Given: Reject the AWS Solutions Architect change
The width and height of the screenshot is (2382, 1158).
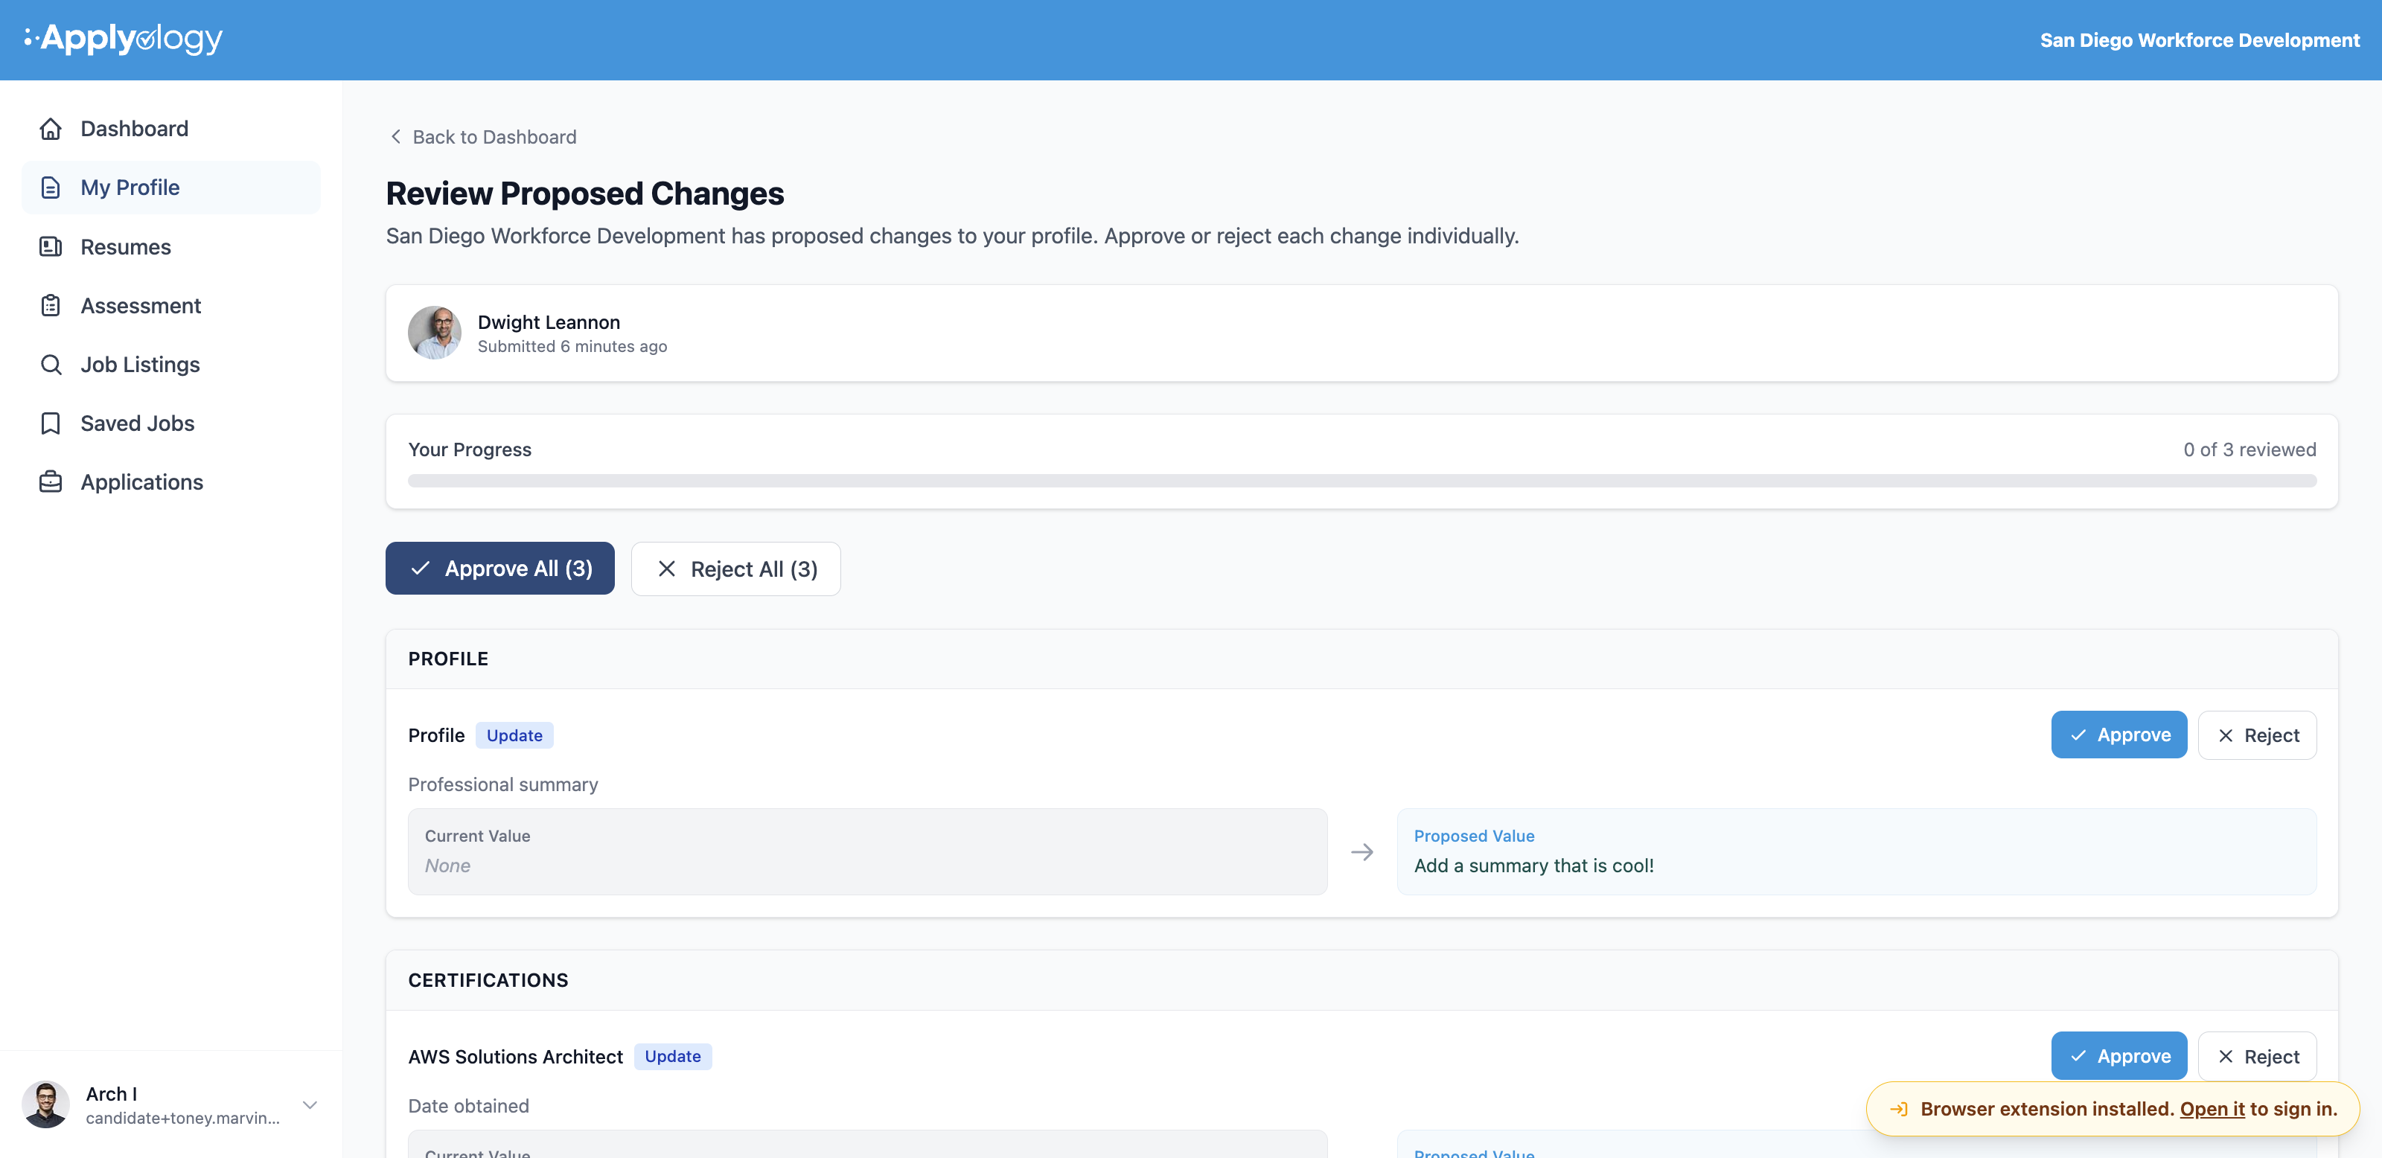Looking at the screenshot, I should [x=2257, y=1055].
